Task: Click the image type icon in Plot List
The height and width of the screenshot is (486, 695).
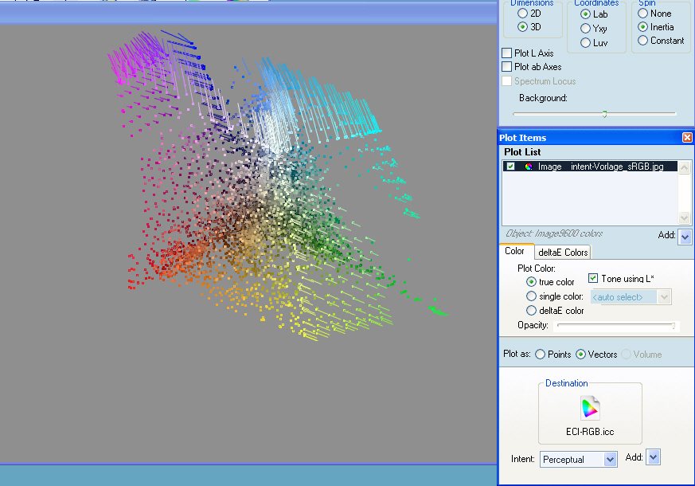Action: click(x=527, y=167)
